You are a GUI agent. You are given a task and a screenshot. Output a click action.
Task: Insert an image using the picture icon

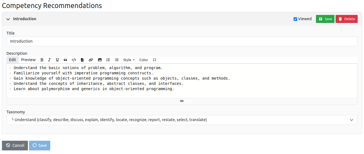coord(100,60)
